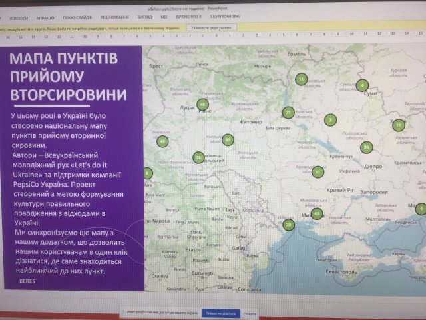Click the map cluster marker showing 3
Viewport: 426px width, 320px height.
[329, 120]
